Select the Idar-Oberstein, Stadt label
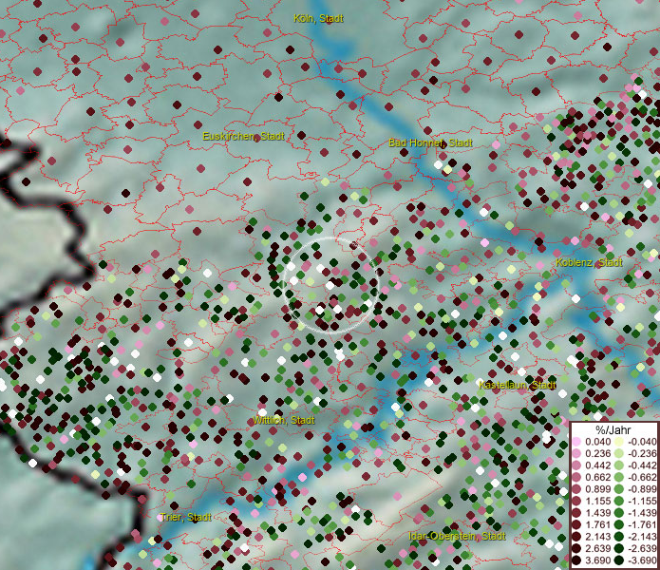The width and height of the screenshot is (660, 570). 456,536
